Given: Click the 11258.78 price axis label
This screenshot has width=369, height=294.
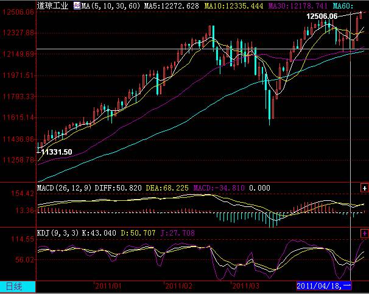Looking at the screenshot, I should click(18, 160).
